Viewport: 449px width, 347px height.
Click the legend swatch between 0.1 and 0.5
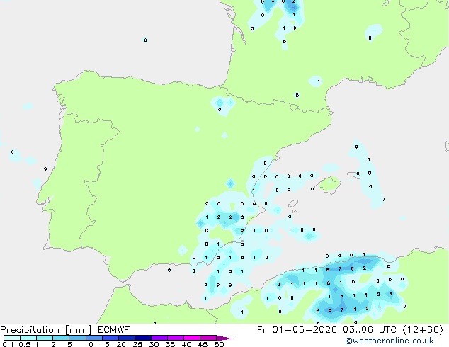(x=12, y=338)
